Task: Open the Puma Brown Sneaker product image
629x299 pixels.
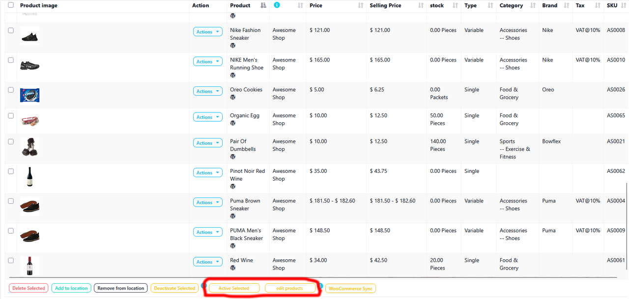Action: tap(29, 206)
